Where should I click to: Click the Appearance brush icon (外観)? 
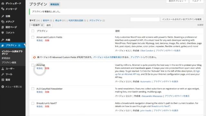[x=3, y=40]
